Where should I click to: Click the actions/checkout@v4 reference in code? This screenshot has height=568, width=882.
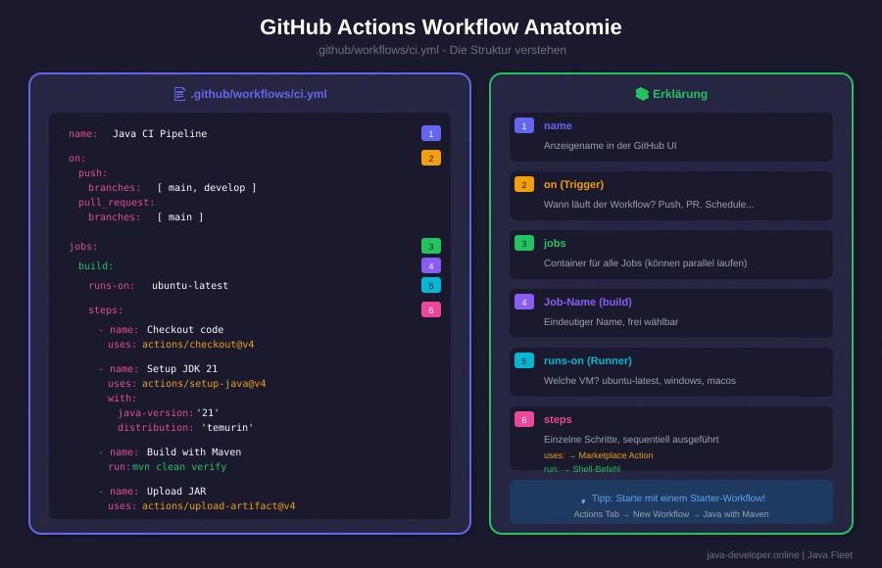[197, 344]
